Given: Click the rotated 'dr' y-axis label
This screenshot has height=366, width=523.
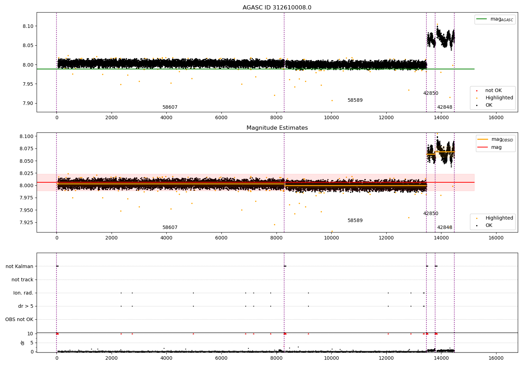Looking at the screenshot, I should (23, 343).
